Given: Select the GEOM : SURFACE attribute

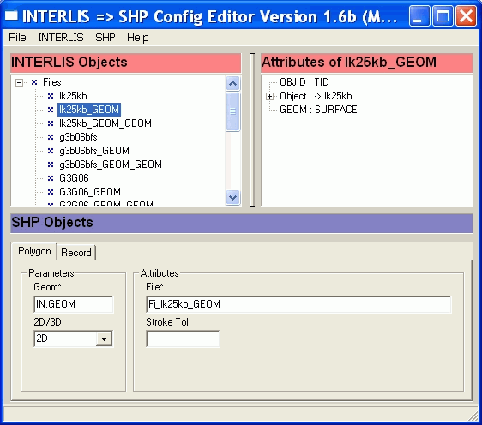Looking at the screenshot, I should (318, 110).
